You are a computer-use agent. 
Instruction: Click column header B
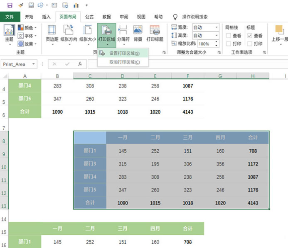(57, 76)
